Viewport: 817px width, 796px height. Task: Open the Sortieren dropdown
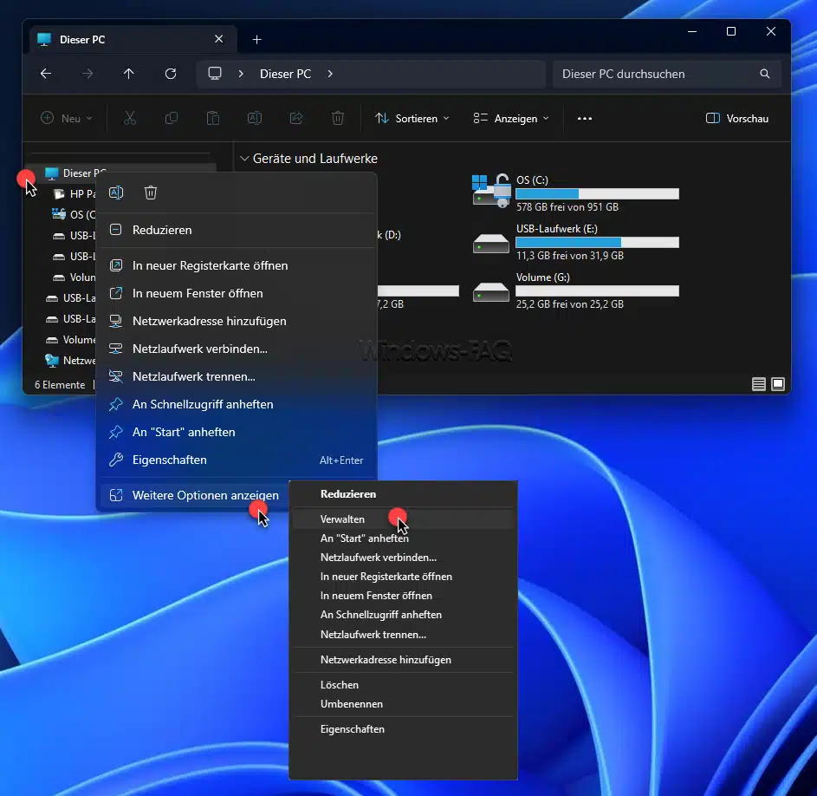412,119
